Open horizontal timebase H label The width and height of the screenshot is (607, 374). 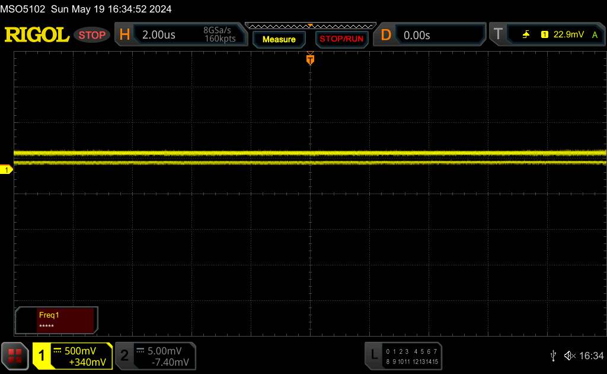(124, 34)
